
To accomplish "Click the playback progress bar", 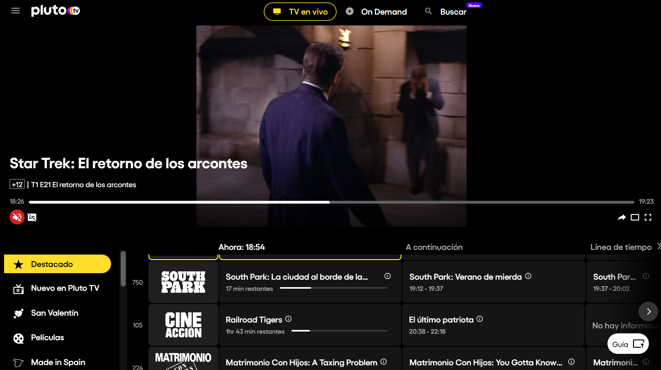I will click(331, 202).
